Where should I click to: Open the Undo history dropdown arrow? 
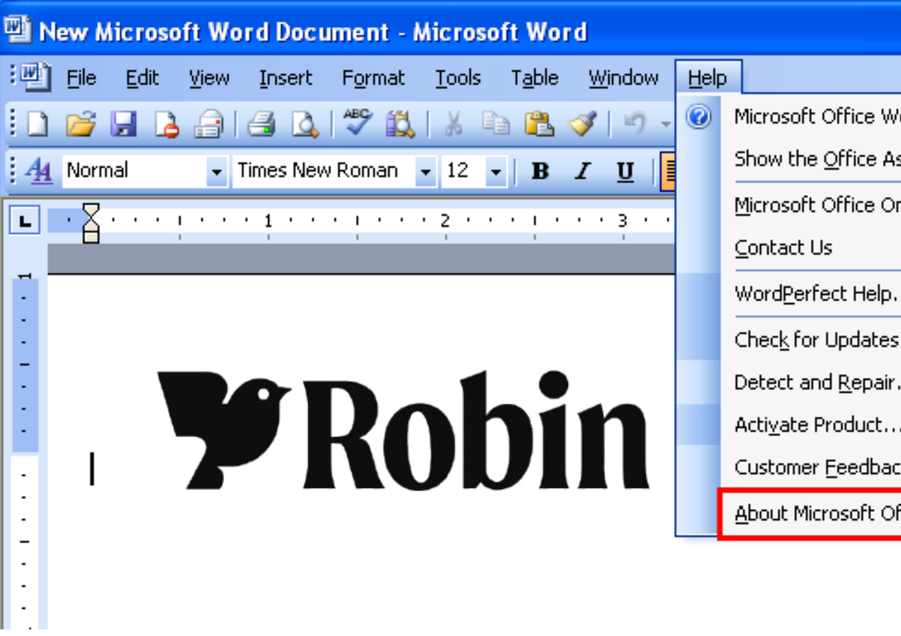pos(665,124)
